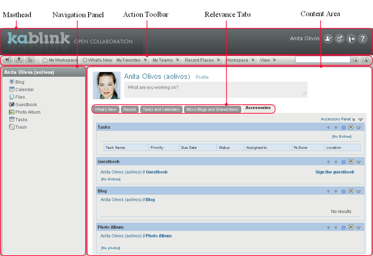Open the news feed icon in masthead
This screenshot has width=373, height=256.
click(x=339, y=38)
